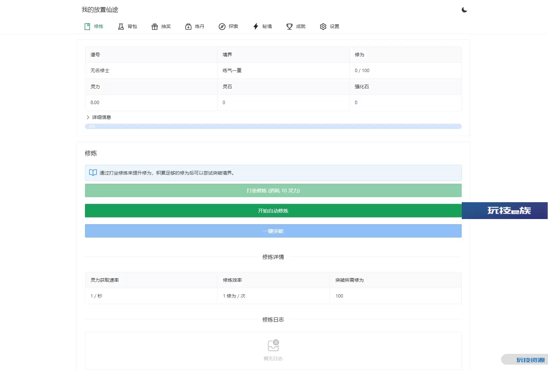
Task: Click 打坐修炼 (消耗 10 灵力) button
Action: click(273, 190)
